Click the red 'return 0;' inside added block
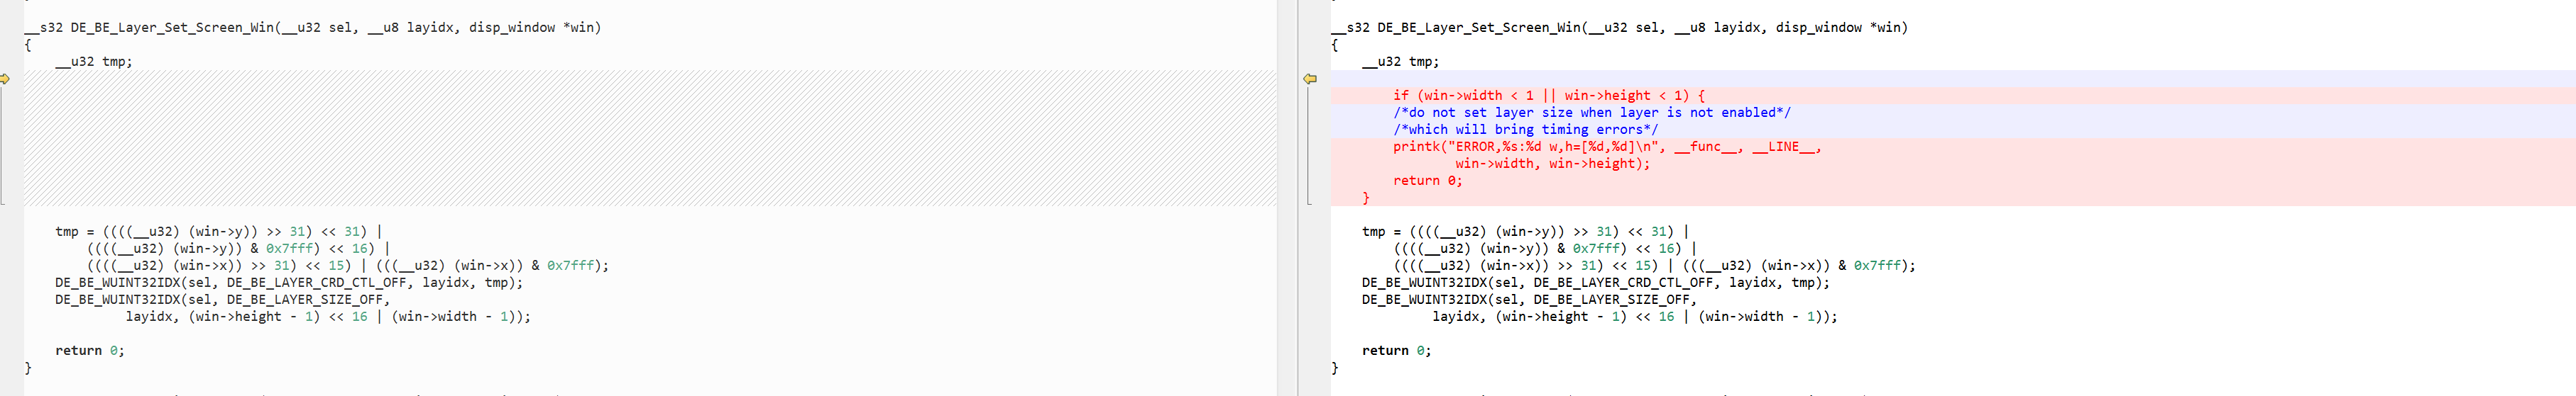The width and height of the screenshot is (2576, 396). point(1427,181)
